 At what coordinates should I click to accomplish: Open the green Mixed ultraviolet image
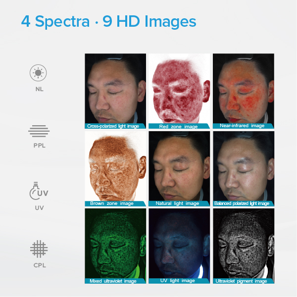coord(115,246)
